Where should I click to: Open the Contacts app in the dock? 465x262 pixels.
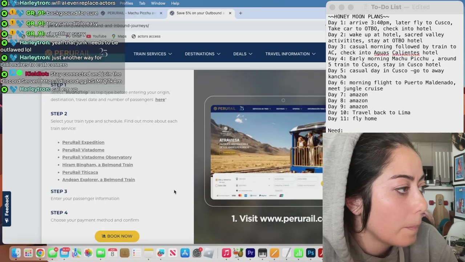click(124, 253)
